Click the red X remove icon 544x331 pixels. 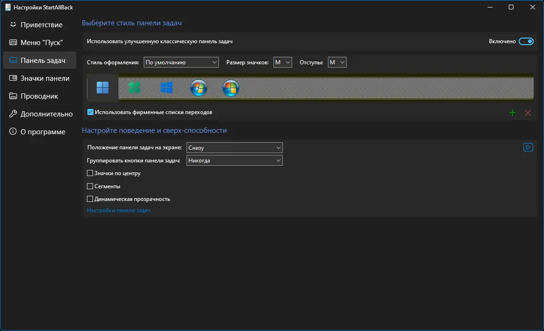pos(528,113)
